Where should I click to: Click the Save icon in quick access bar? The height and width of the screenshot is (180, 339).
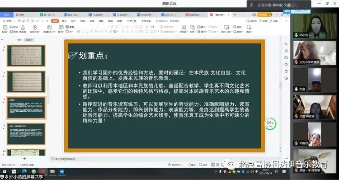(19, 21)
